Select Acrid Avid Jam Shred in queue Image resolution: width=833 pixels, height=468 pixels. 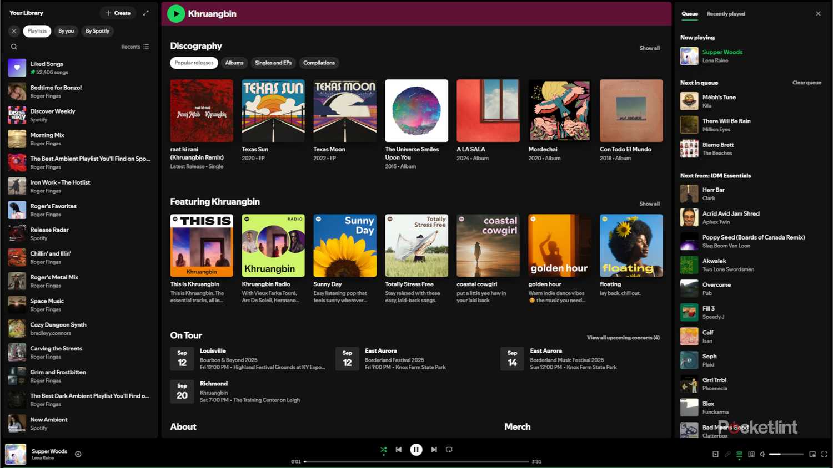(751, 217)
